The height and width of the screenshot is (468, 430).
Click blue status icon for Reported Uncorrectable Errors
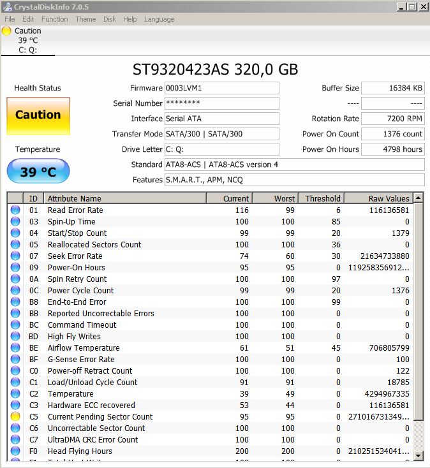point(15,314)
